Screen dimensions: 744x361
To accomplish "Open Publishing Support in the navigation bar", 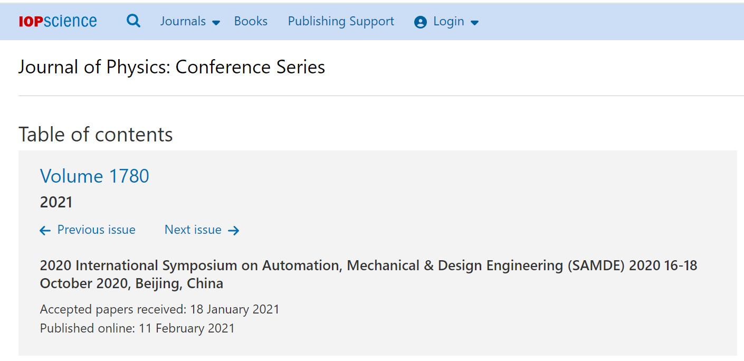I will (x=341, y=21).
